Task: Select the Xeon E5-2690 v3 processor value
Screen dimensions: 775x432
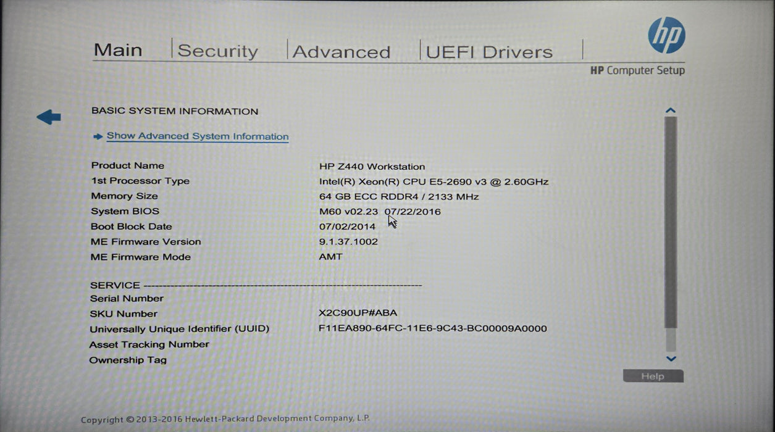Action: click(434, 182)
